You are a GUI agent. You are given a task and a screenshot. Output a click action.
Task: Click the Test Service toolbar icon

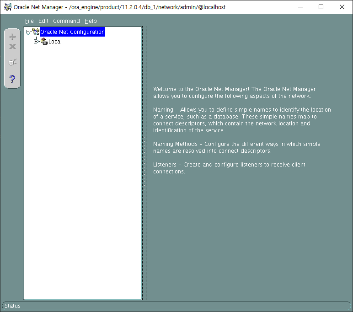point(12,62)
